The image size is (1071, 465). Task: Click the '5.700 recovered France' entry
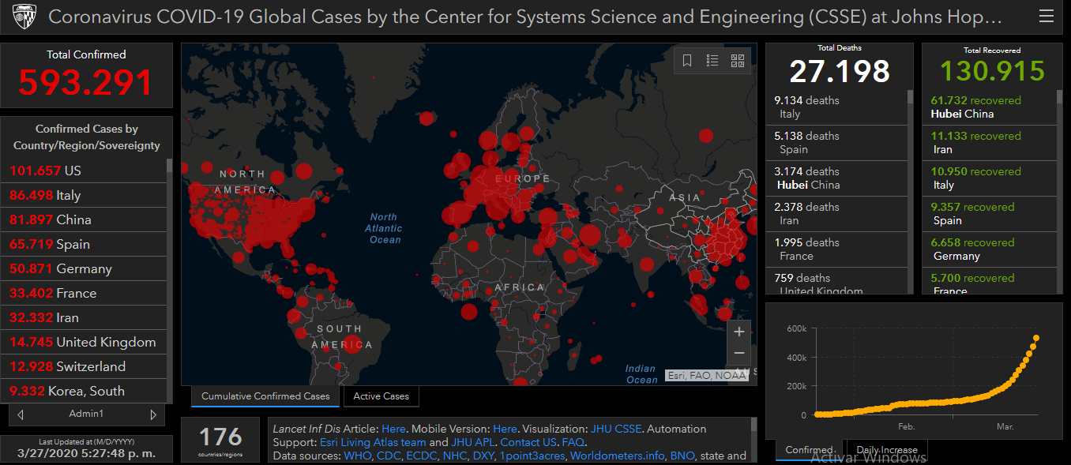[x=990, y=282]
